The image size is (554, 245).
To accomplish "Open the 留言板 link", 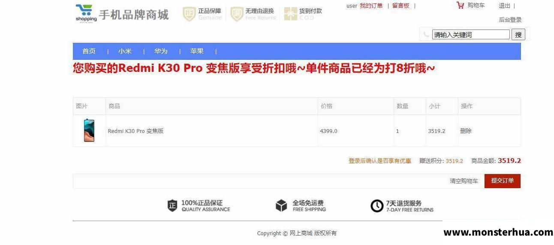I will coord(401,6).
